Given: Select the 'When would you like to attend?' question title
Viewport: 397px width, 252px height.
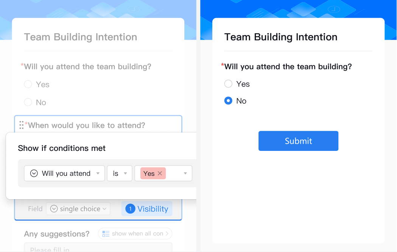Looking at the screenshot, I should pyautogui.click(x=87, y=125).
